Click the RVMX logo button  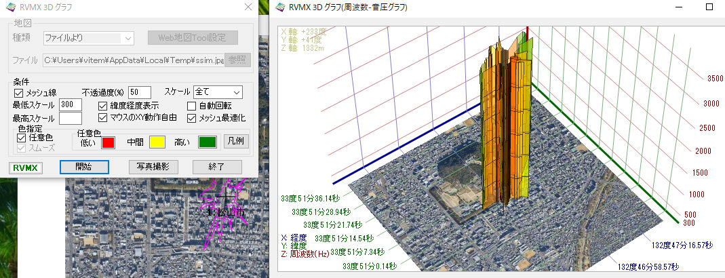point(25,167)
